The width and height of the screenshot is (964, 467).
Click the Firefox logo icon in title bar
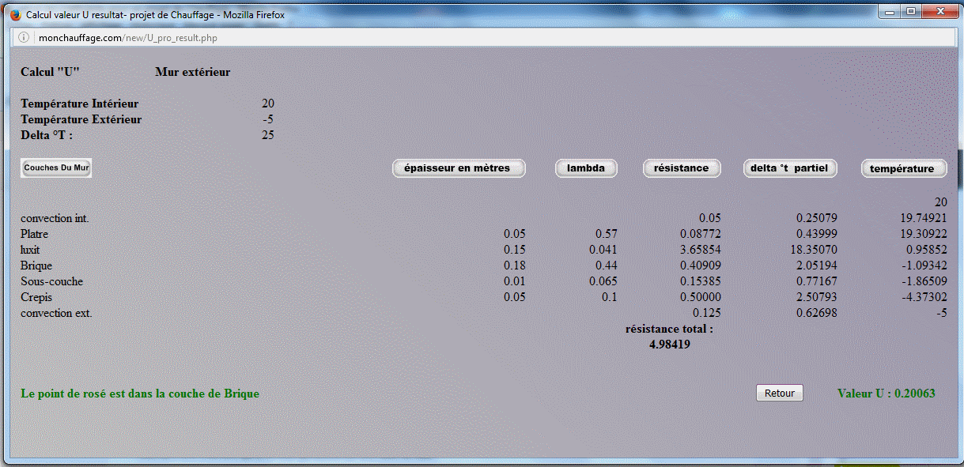pyautogui.click(x=15, y=15)
